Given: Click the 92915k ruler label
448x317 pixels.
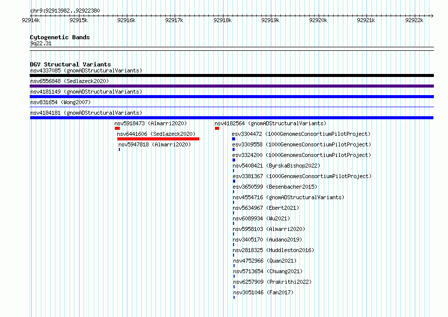Looking at the screenshot, I should click(79, 20).
